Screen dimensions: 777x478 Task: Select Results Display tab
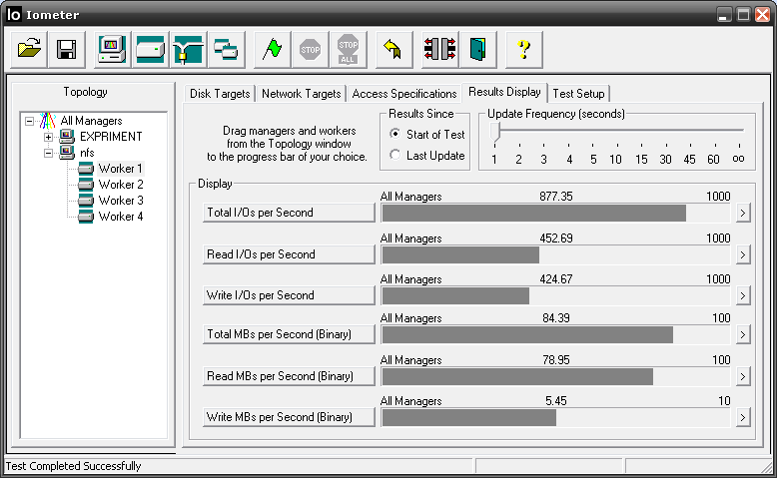[504, 92]
